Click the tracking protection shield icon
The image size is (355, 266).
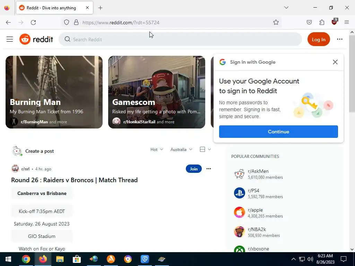[x=66, y=23]
